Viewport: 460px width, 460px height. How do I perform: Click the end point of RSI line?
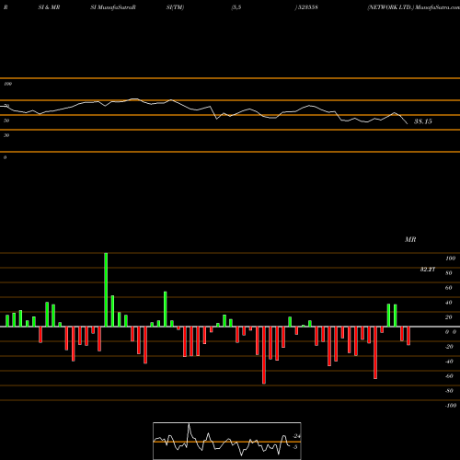pos(408,123)
